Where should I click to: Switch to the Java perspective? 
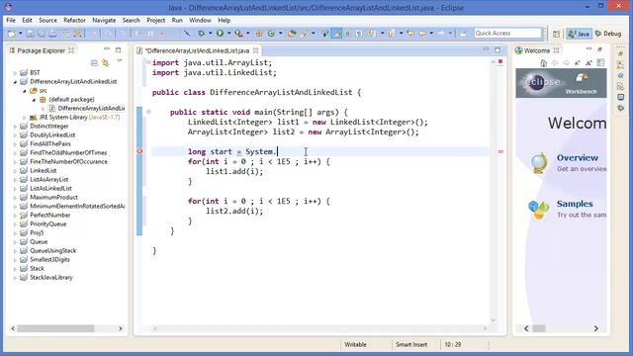pyautogui.click(x=579, y=34)
